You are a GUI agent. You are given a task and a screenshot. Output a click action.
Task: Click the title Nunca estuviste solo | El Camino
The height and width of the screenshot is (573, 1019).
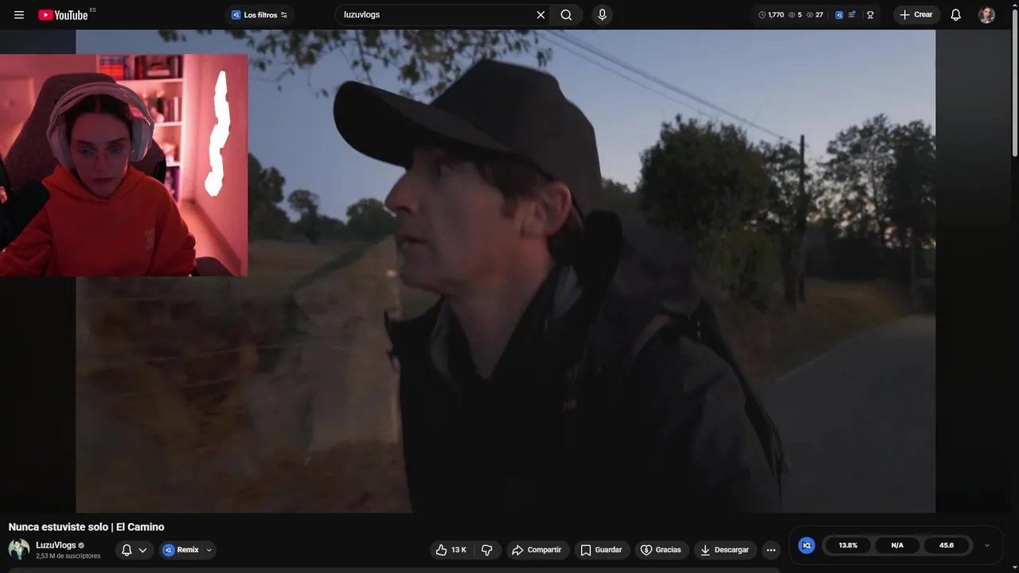[86, 527]
